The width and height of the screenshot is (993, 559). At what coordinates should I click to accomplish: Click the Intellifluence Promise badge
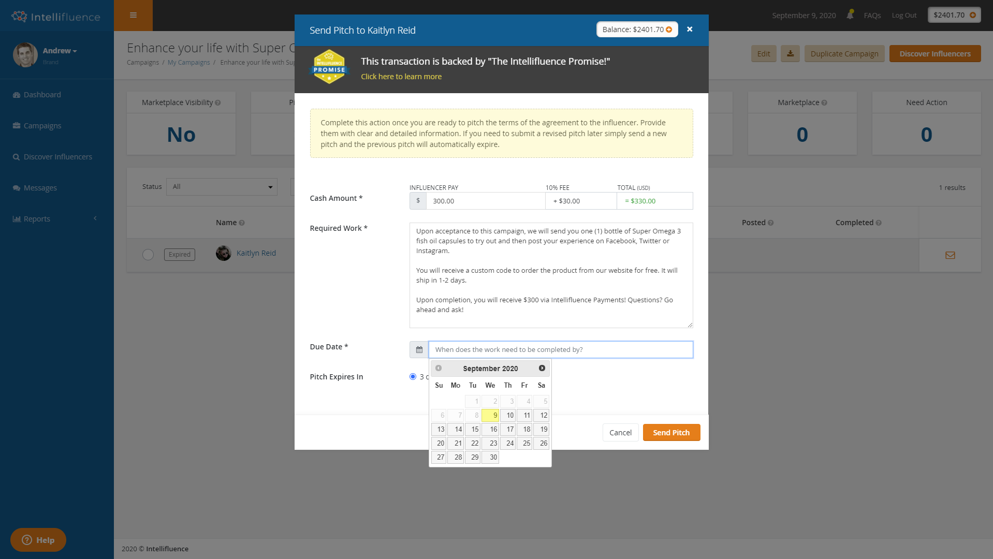point(329,67)
